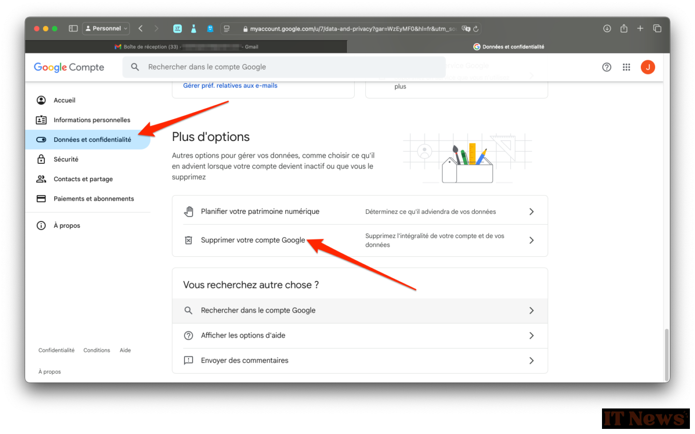Open Accueil in the sidebar

[87, 100]
